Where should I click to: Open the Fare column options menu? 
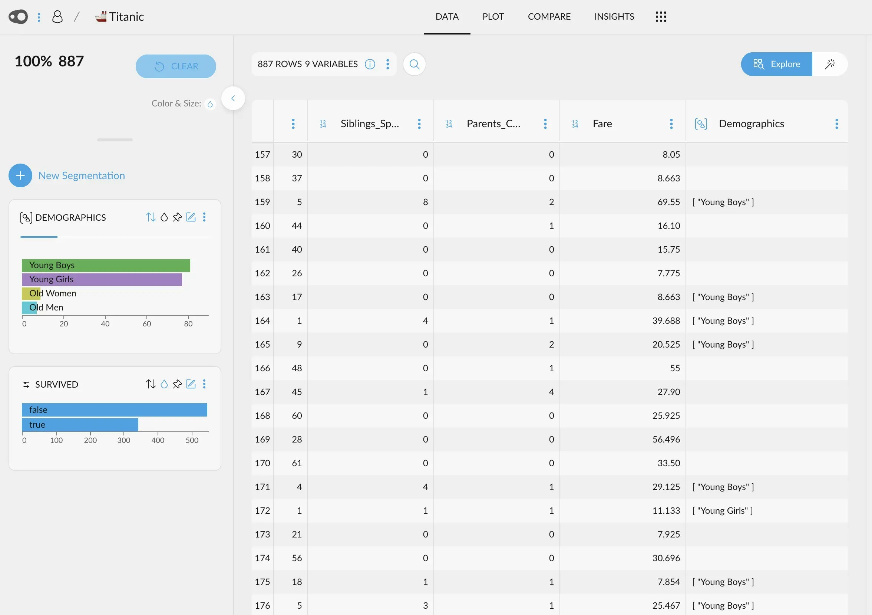tap(671, 124)
